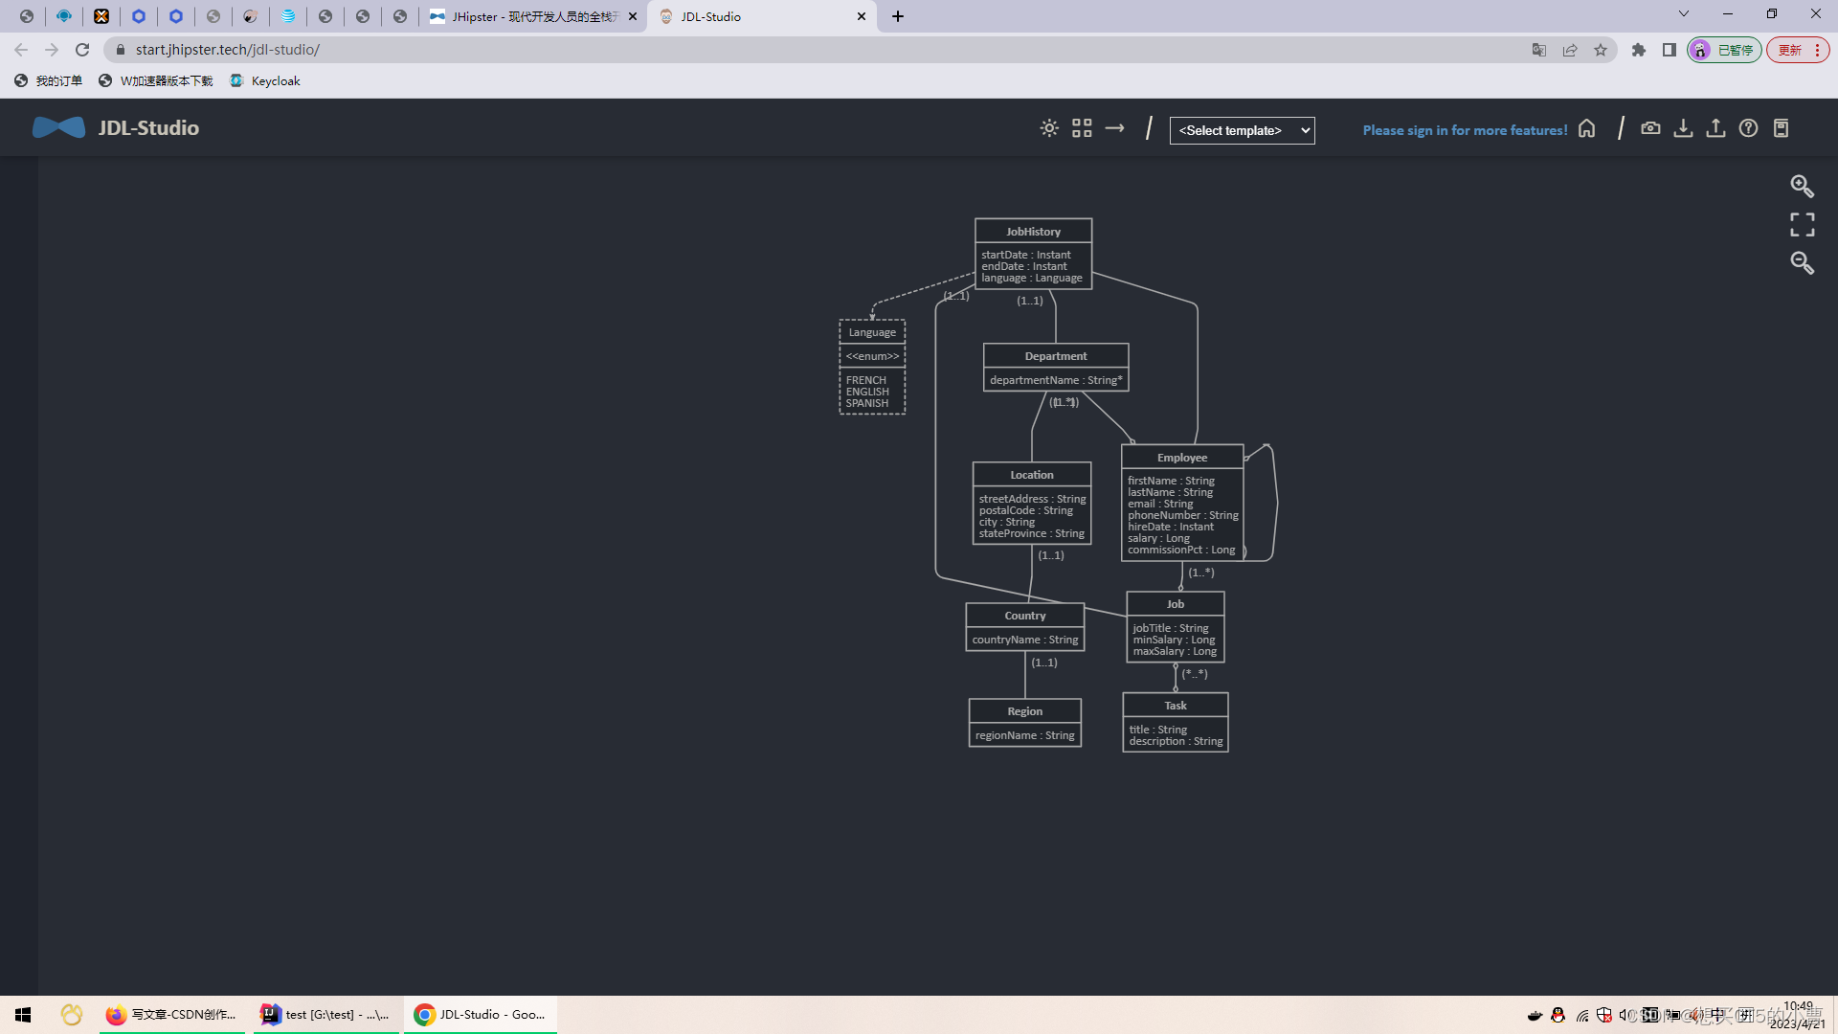Click the upload/import file icon

pos(1715,128)
